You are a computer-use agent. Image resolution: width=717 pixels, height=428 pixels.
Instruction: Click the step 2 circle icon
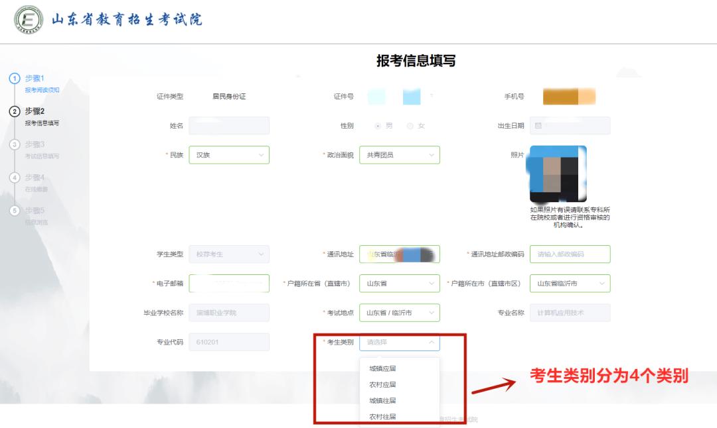(x=15, y=110)
